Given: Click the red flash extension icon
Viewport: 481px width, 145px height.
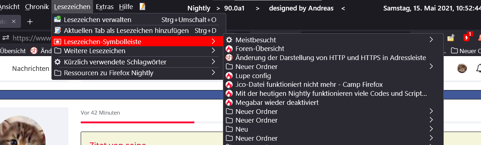Looking at the screenshot, I should (467, 38).
